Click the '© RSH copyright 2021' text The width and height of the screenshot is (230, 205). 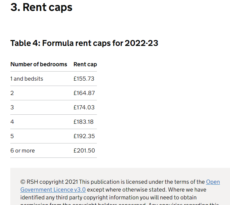pos(49,182)
